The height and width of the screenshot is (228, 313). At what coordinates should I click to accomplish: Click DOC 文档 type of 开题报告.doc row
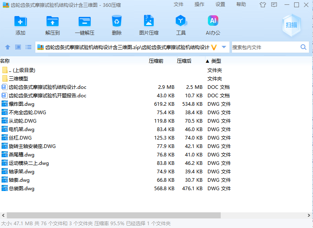[219, 96]
